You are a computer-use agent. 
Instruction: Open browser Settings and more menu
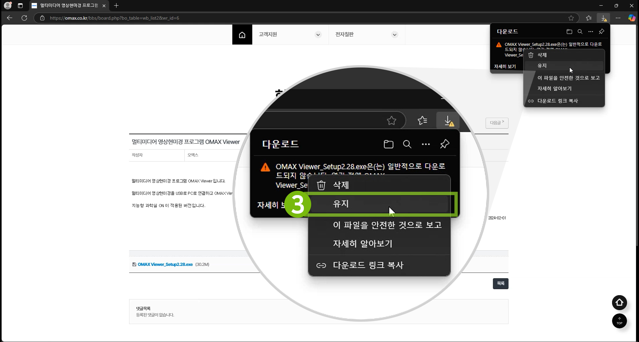(x=618, y=18)
